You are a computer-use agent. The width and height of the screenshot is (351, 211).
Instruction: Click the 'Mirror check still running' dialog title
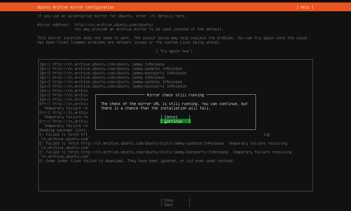175,95
